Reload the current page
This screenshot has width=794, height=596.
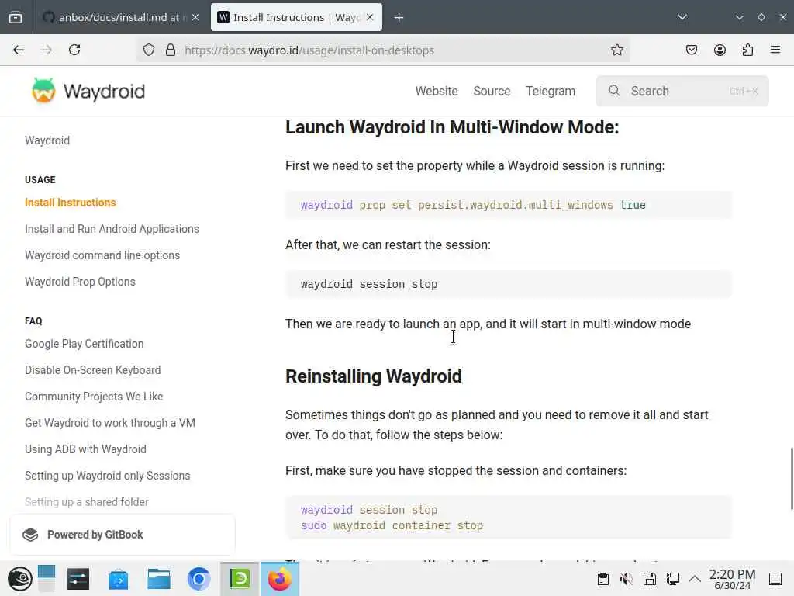tap(74, 50)
